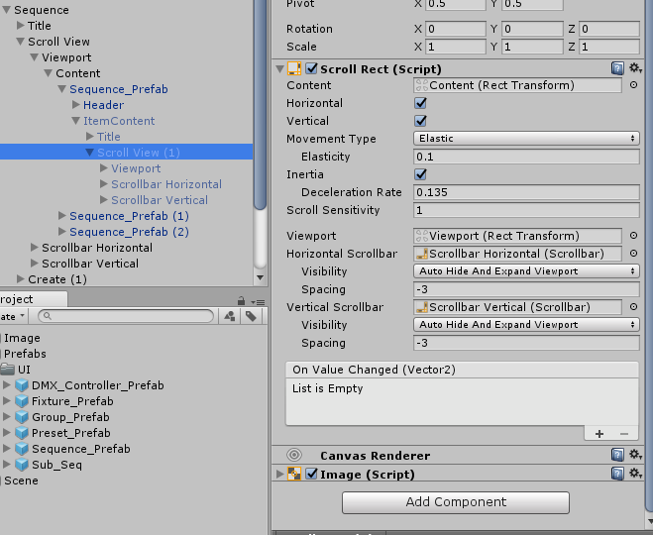The width and height of the screenshot is (653, 535).
Task: Click the Rotation Z value field
Action: [x=609, y=29]
